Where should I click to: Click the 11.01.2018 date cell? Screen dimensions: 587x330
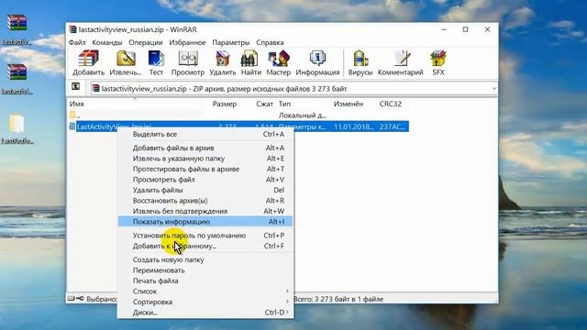(x=353, y=126)
